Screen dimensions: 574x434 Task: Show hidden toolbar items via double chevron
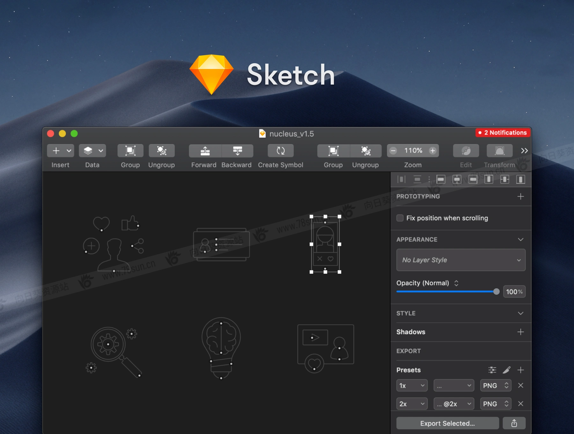click(x=524, y=151)
